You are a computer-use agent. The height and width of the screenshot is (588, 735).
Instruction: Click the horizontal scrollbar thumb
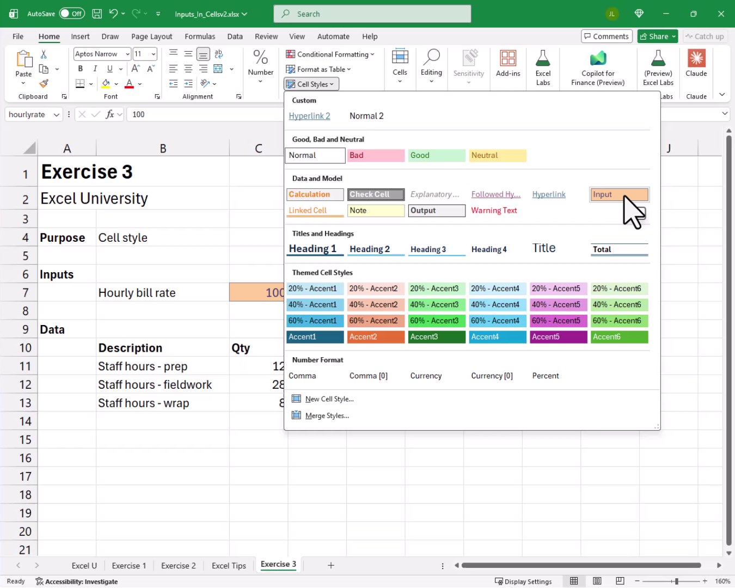click(x=581, y=565)
